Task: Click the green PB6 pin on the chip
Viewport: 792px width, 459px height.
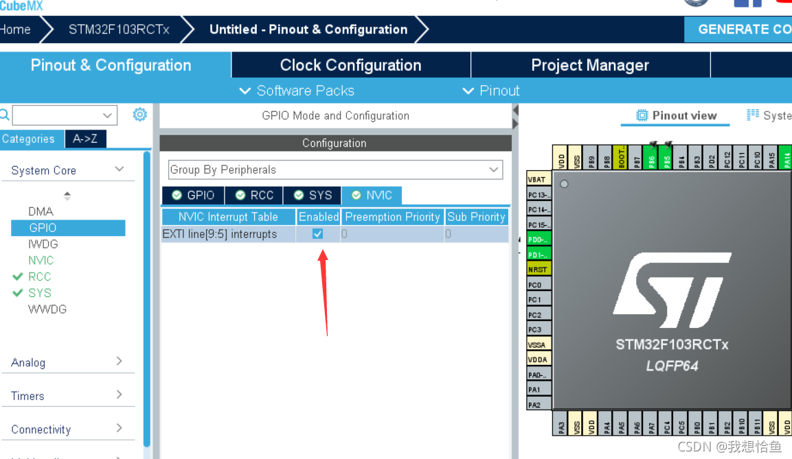Action: point(652,158)
